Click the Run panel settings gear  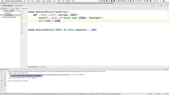[166, 69]
